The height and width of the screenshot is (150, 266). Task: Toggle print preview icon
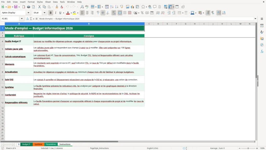pos(34,7)
